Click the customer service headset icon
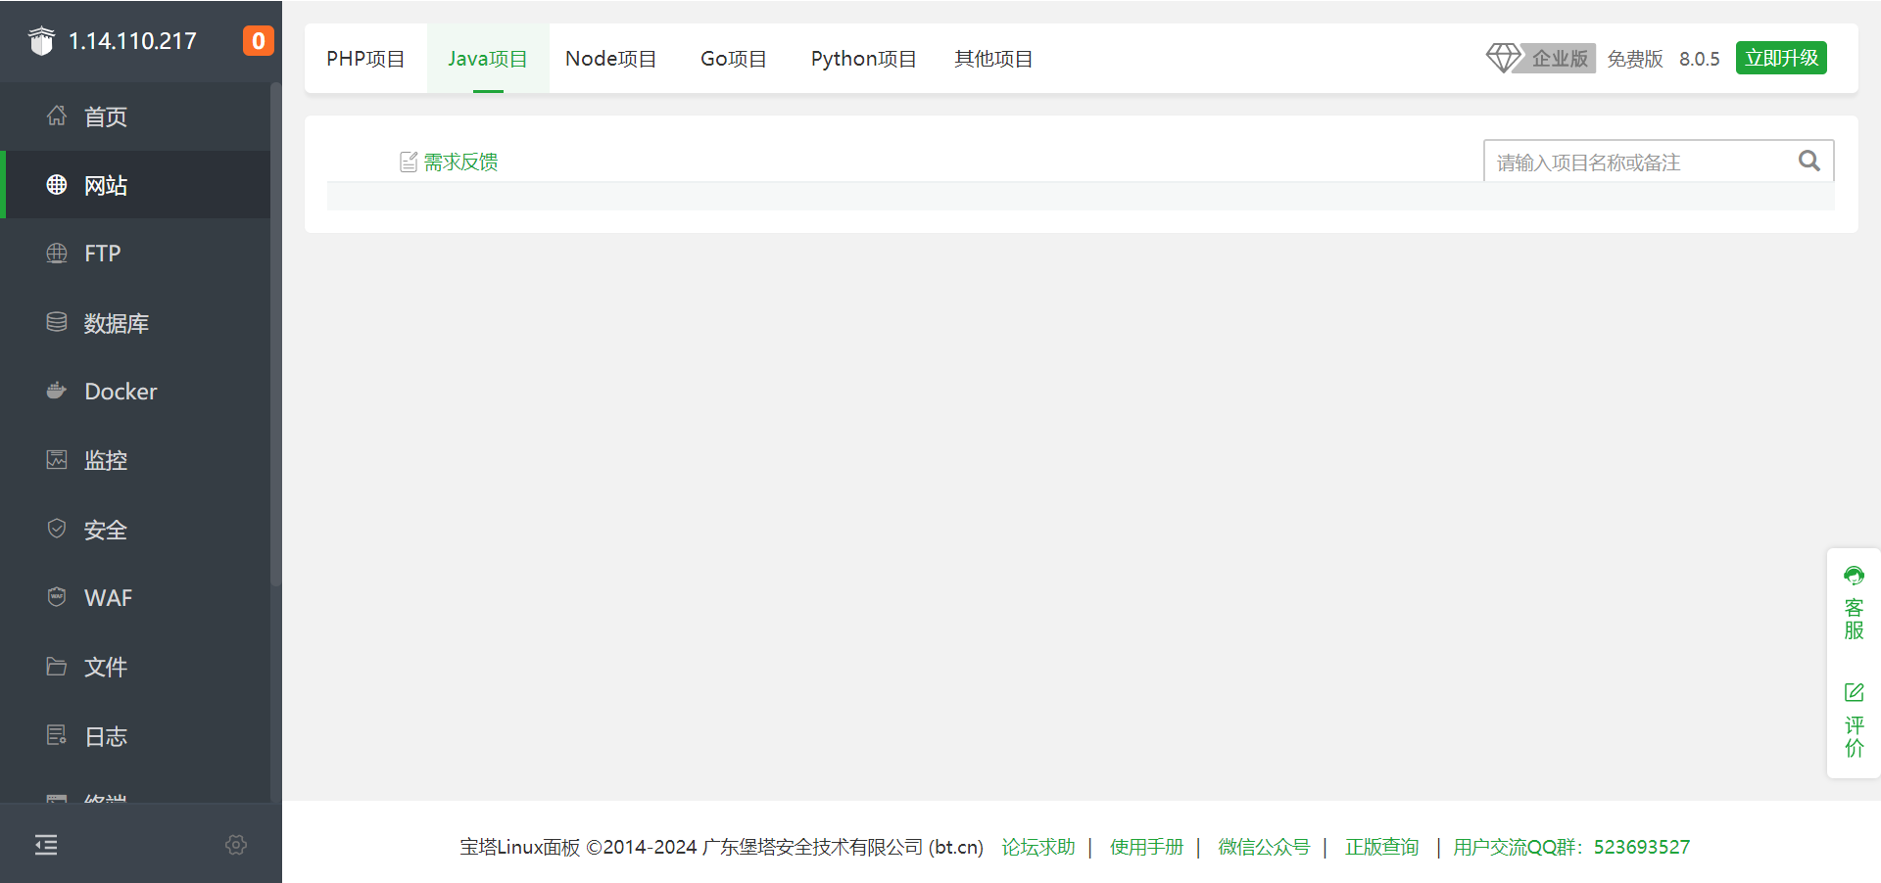1881x883 pixels. click(1854, 576)
